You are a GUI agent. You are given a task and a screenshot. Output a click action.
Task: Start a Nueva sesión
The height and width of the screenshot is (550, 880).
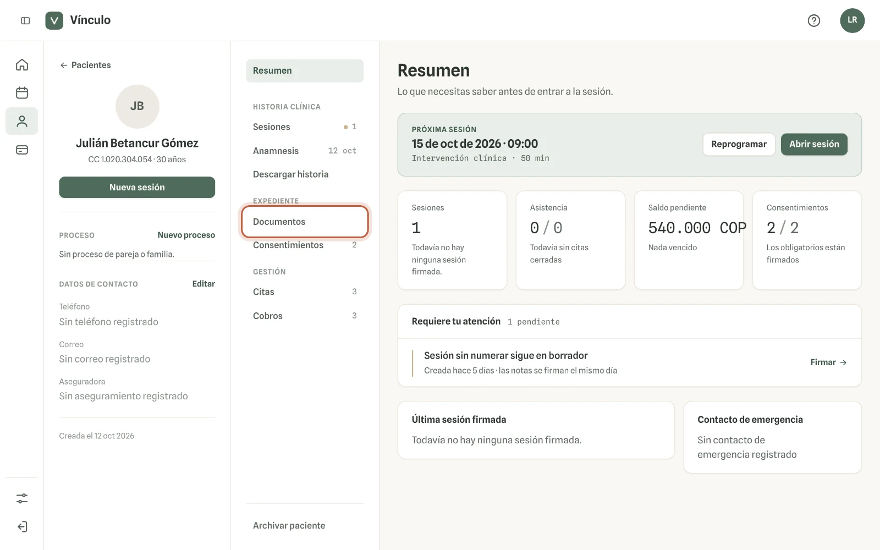pyautogui.click(x=137, y=187)
